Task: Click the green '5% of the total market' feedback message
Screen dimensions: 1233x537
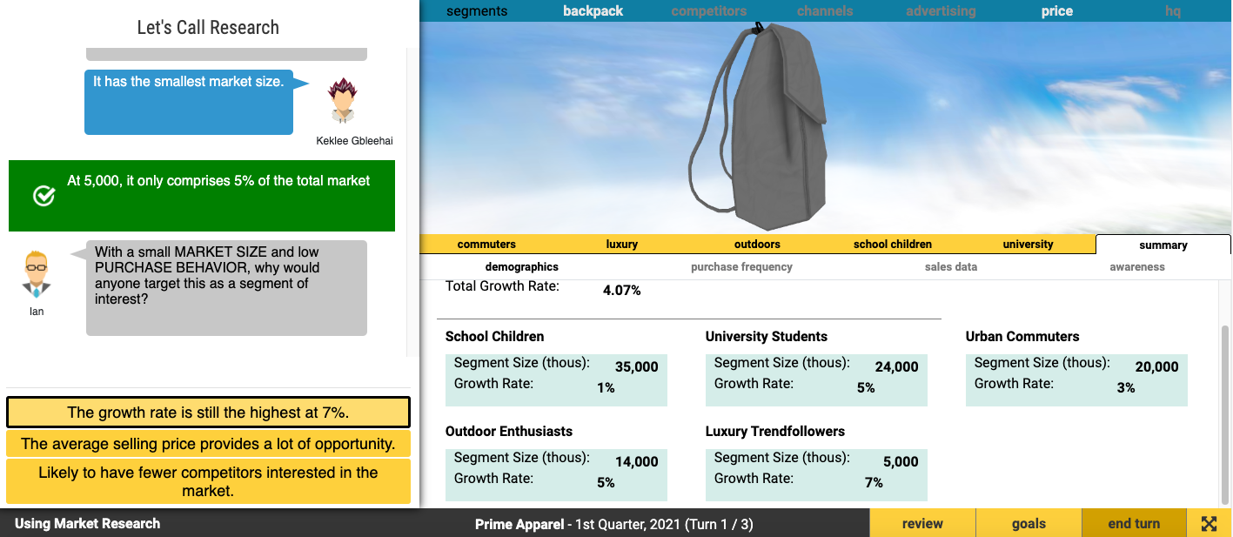Action: pos(202,196)
